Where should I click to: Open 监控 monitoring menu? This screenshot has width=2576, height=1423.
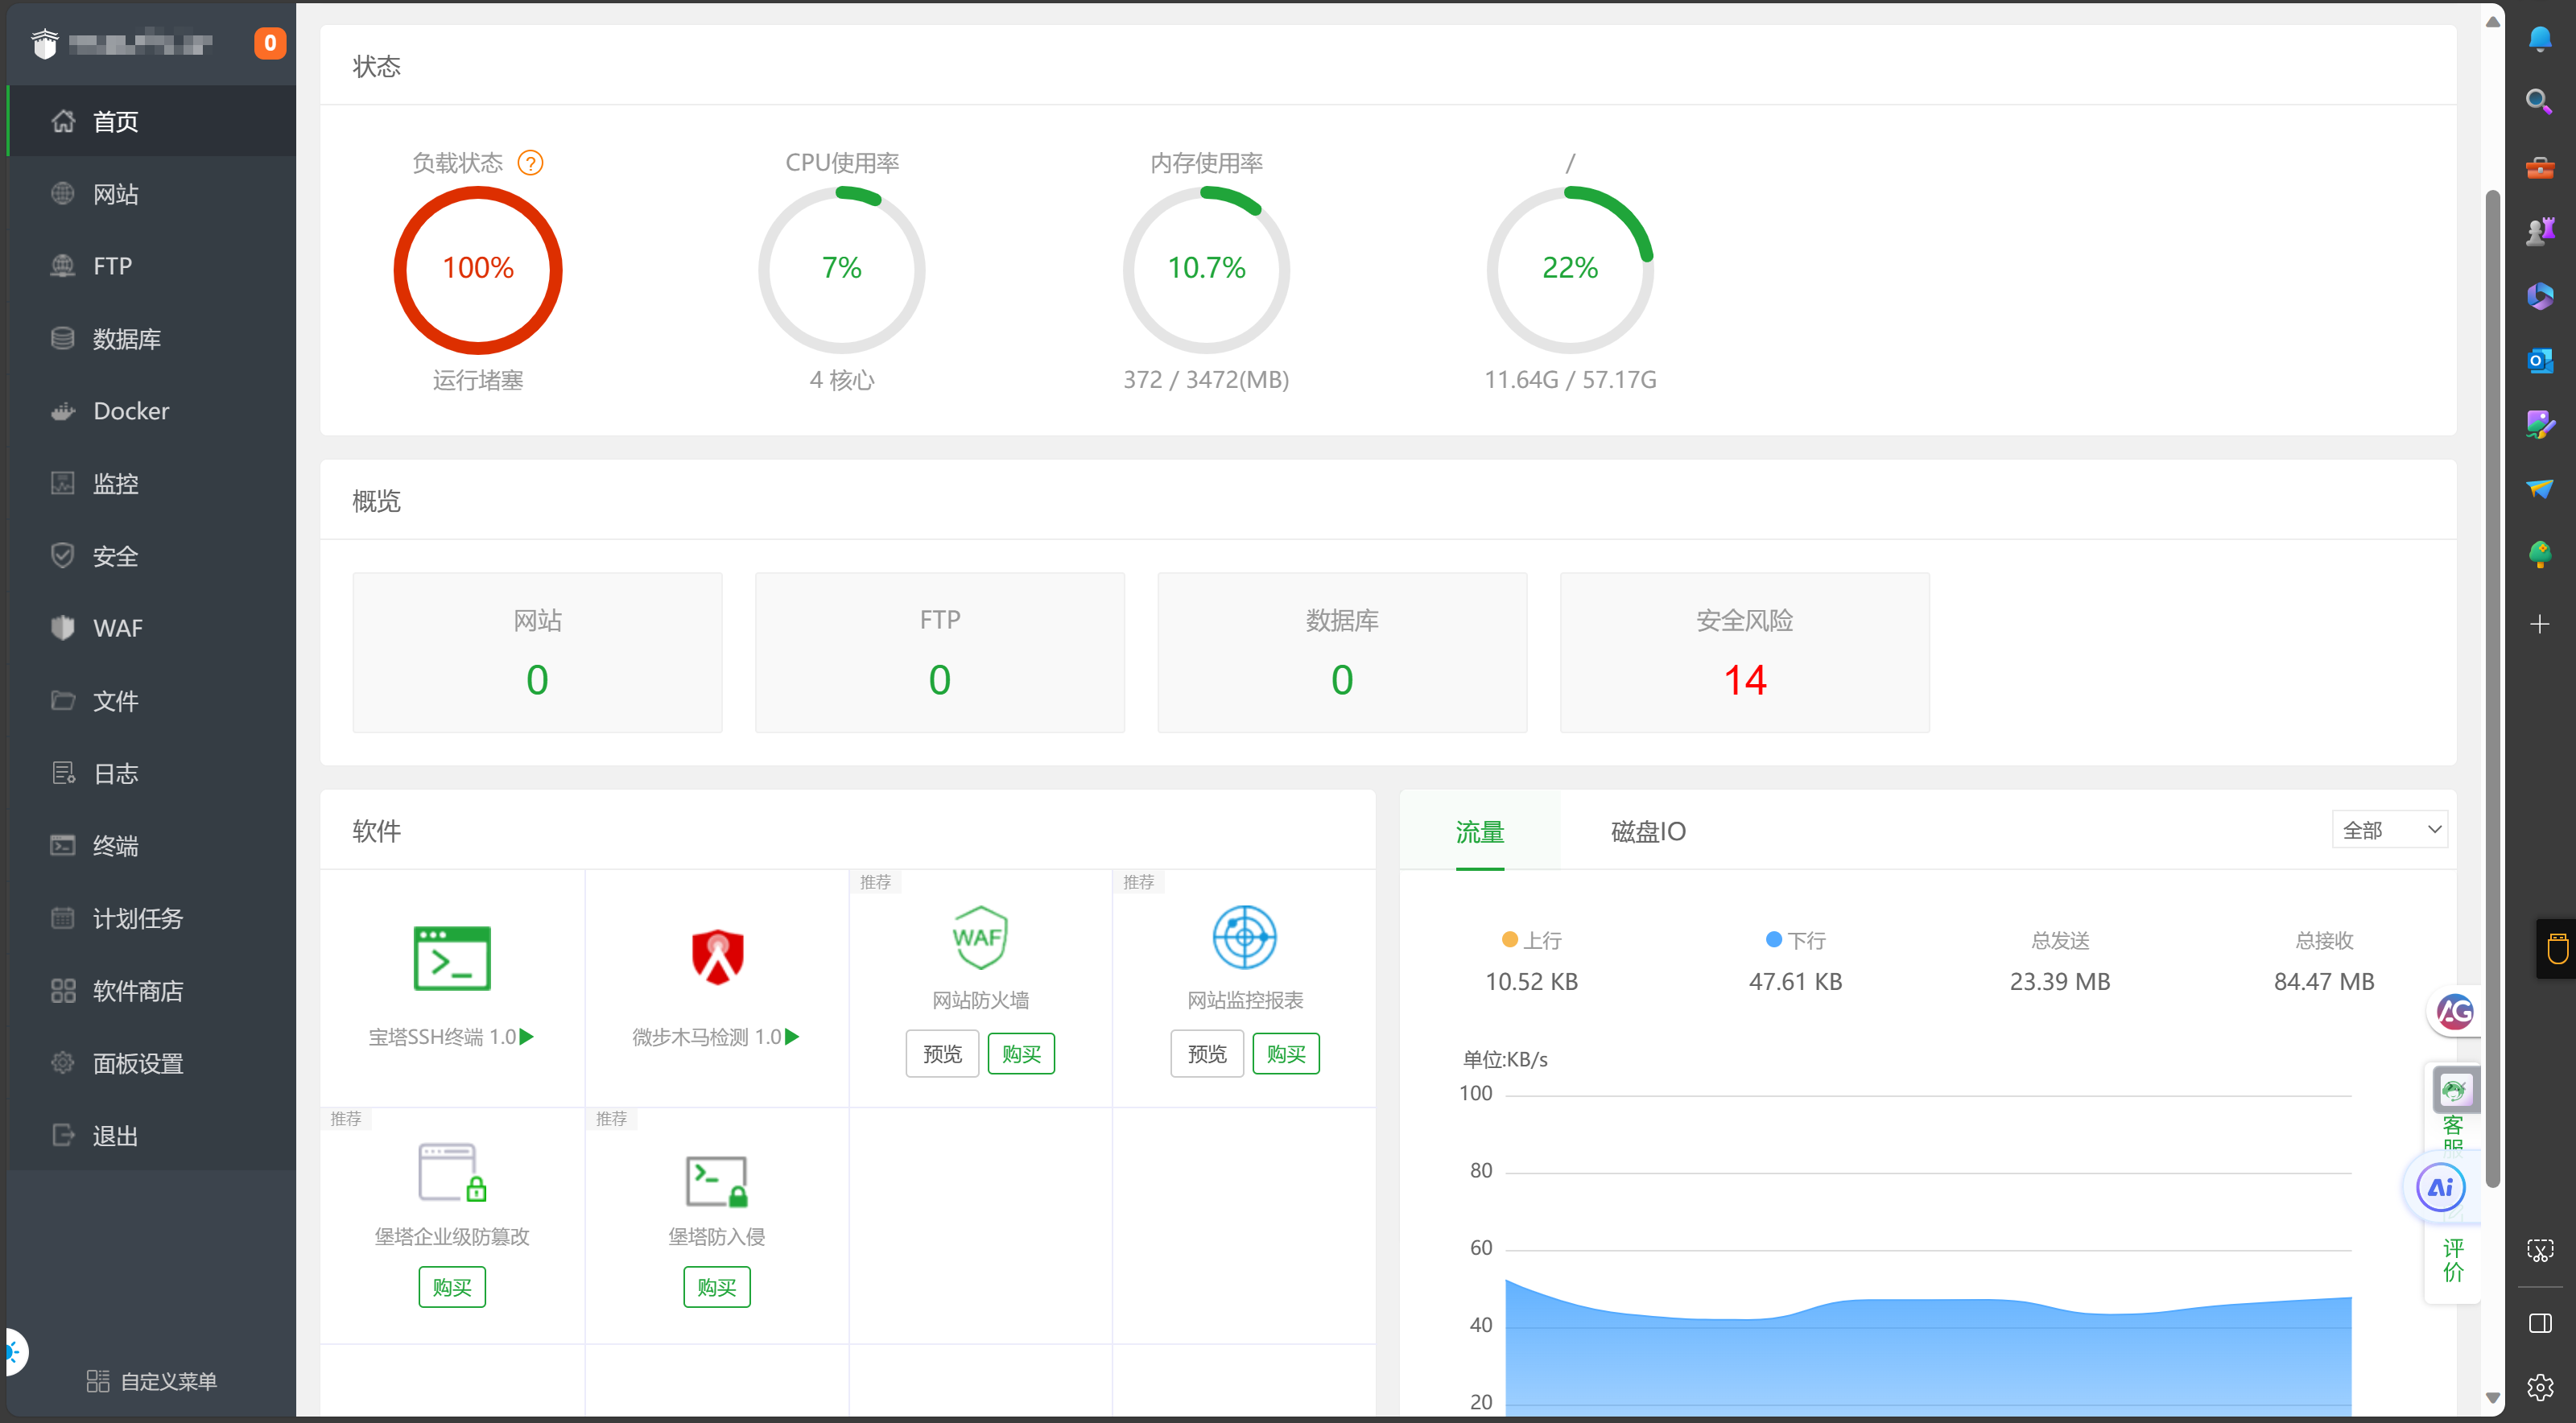151,484
